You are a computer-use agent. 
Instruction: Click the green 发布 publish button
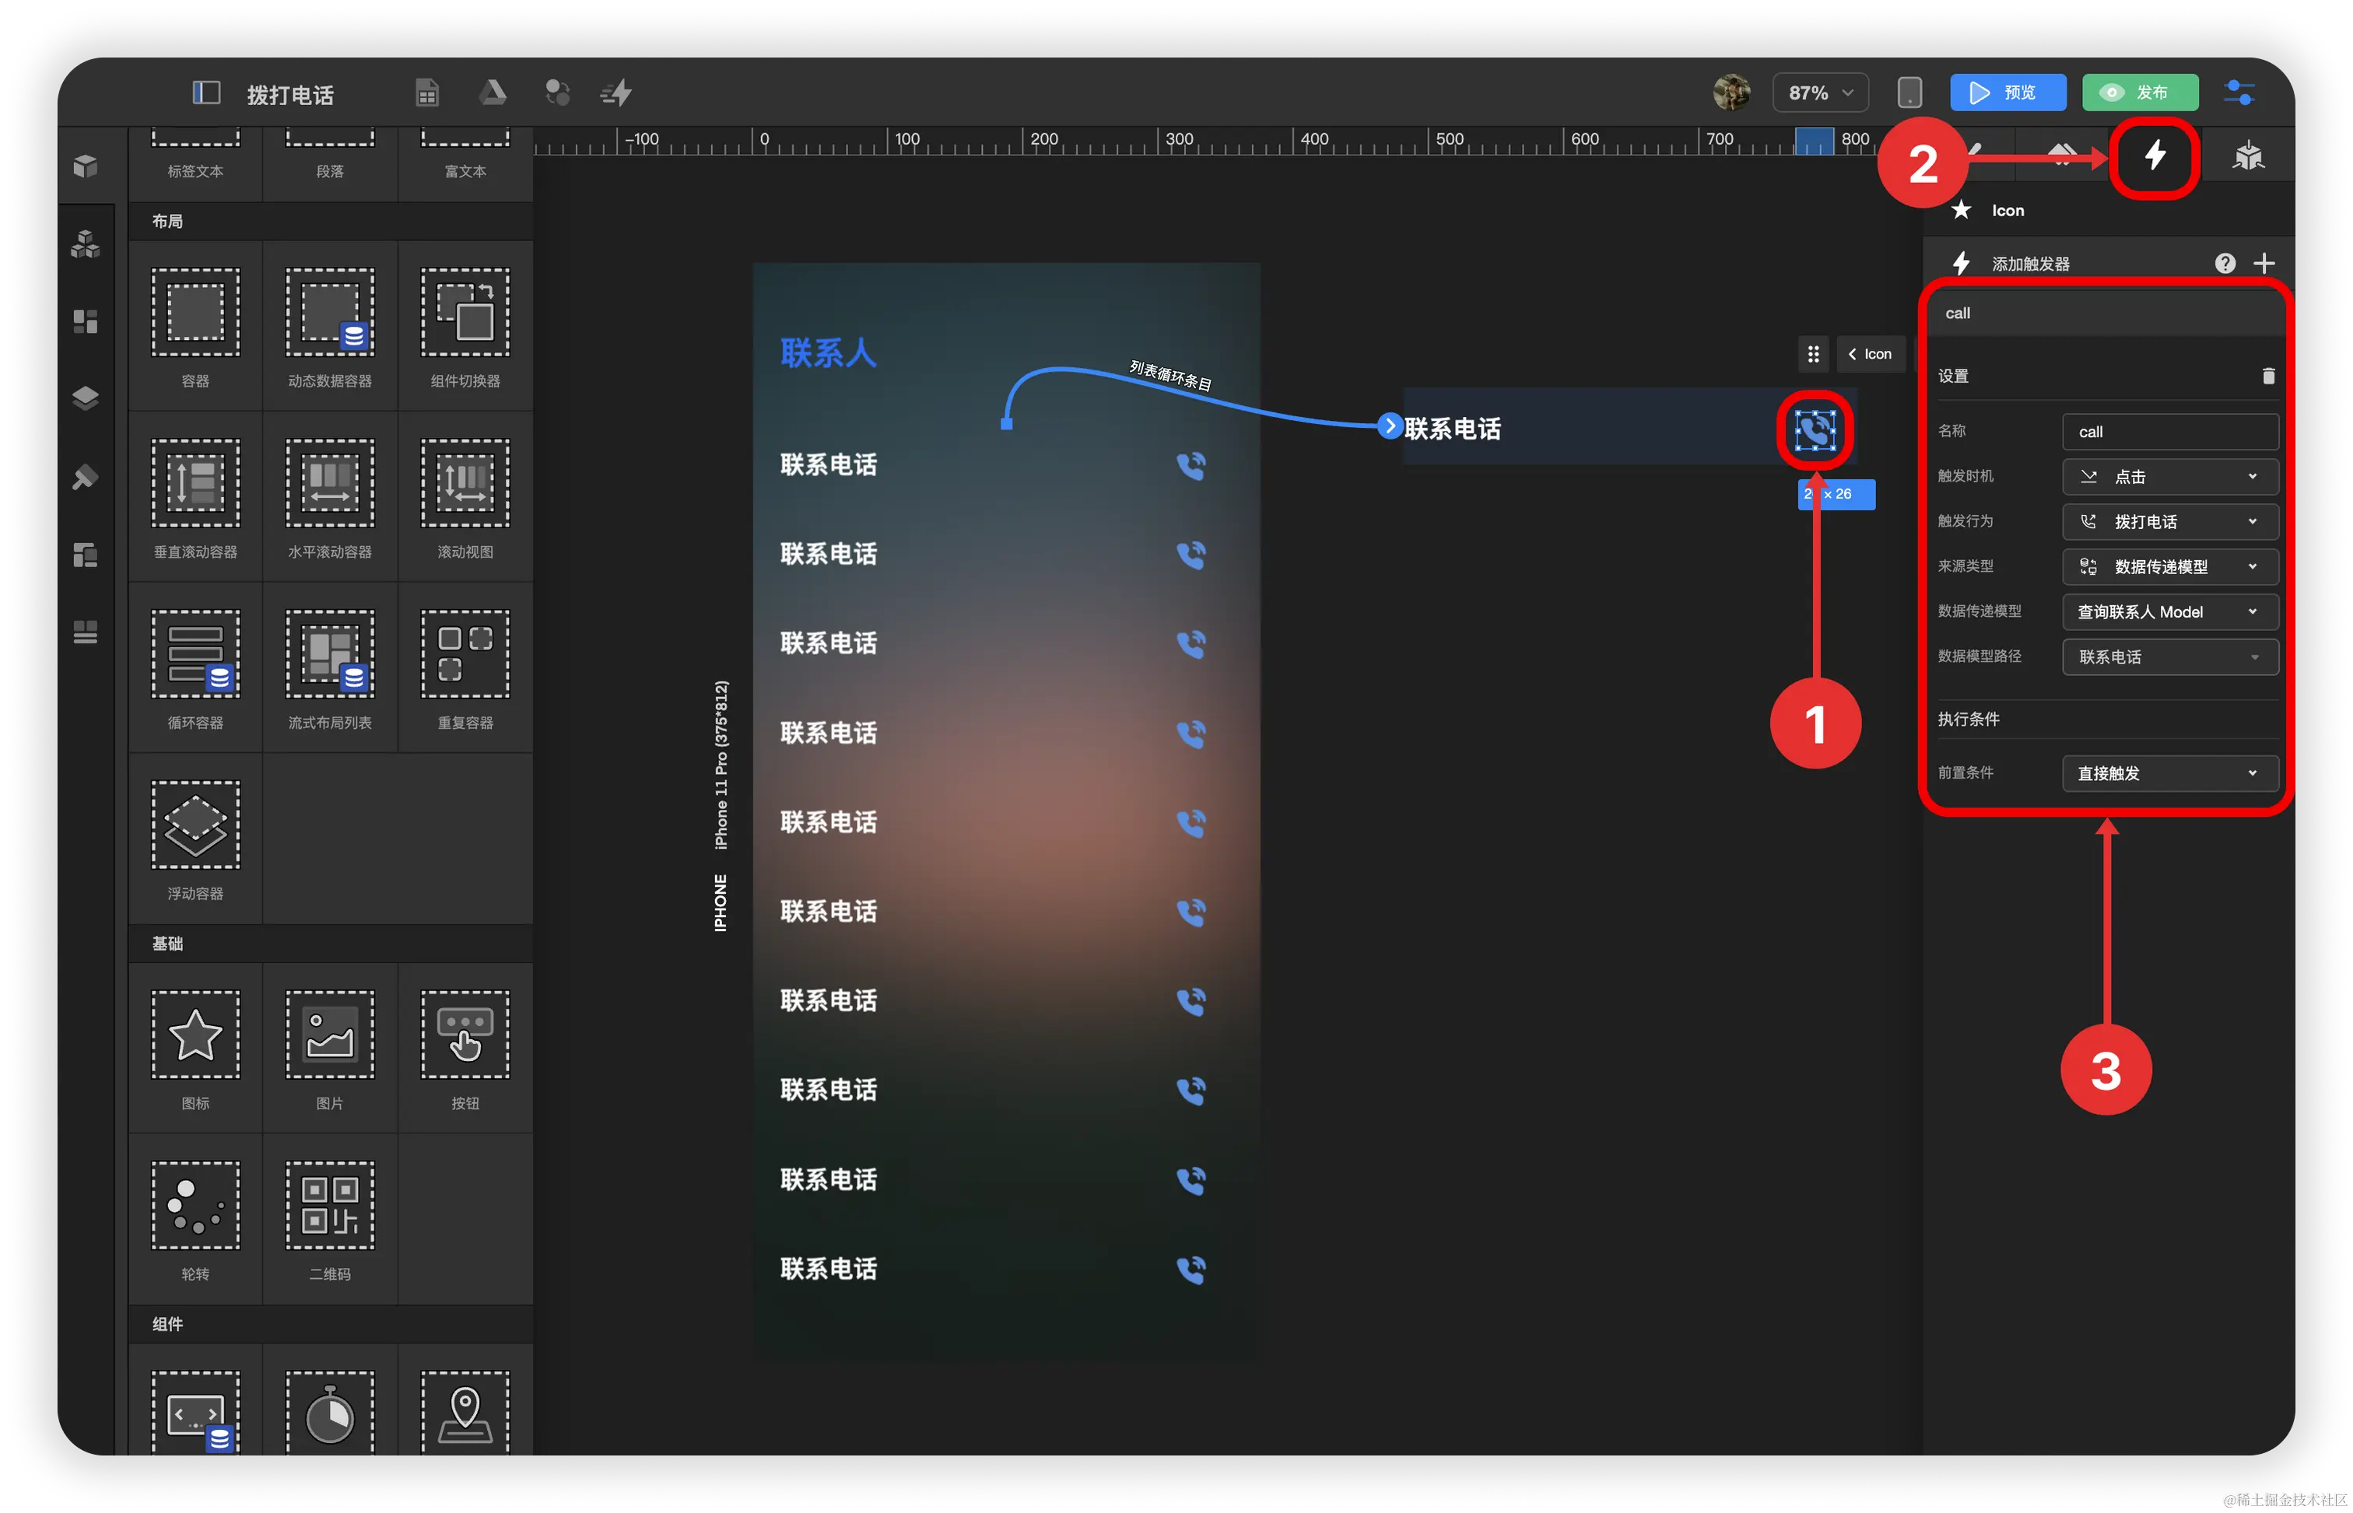(x=2139, y=93)
